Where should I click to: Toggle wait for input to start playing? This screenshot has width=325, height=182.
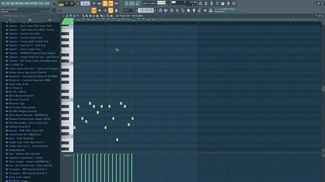pos(100,4)
